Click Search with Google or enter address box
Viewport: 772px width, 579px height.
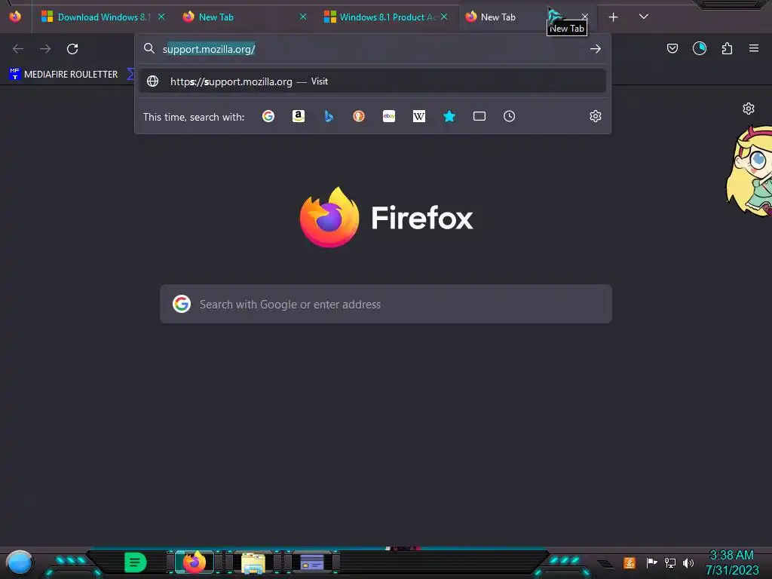pyautogui.click(x=386, y=305)
